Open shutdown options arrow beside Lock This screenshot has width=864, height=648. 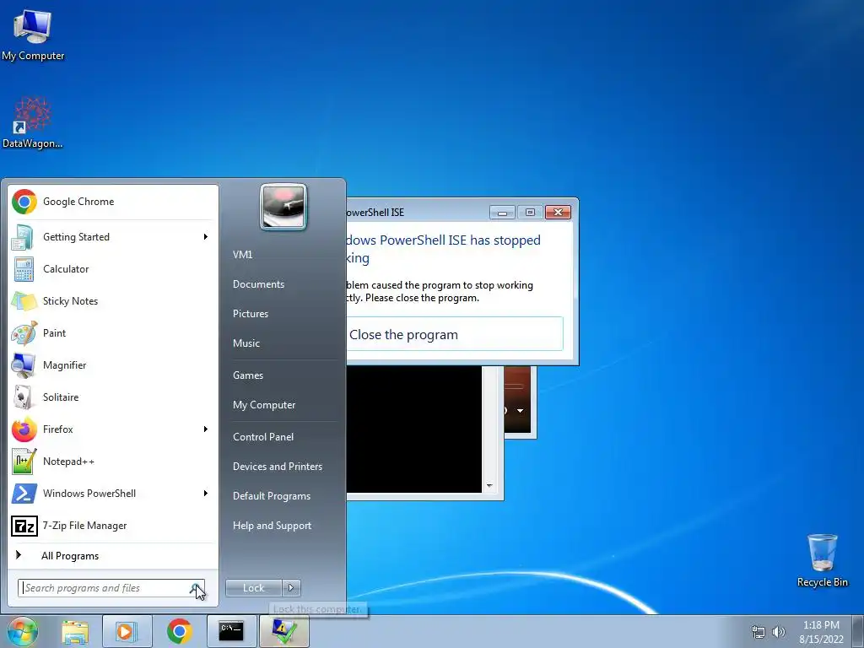click(291, 588)
